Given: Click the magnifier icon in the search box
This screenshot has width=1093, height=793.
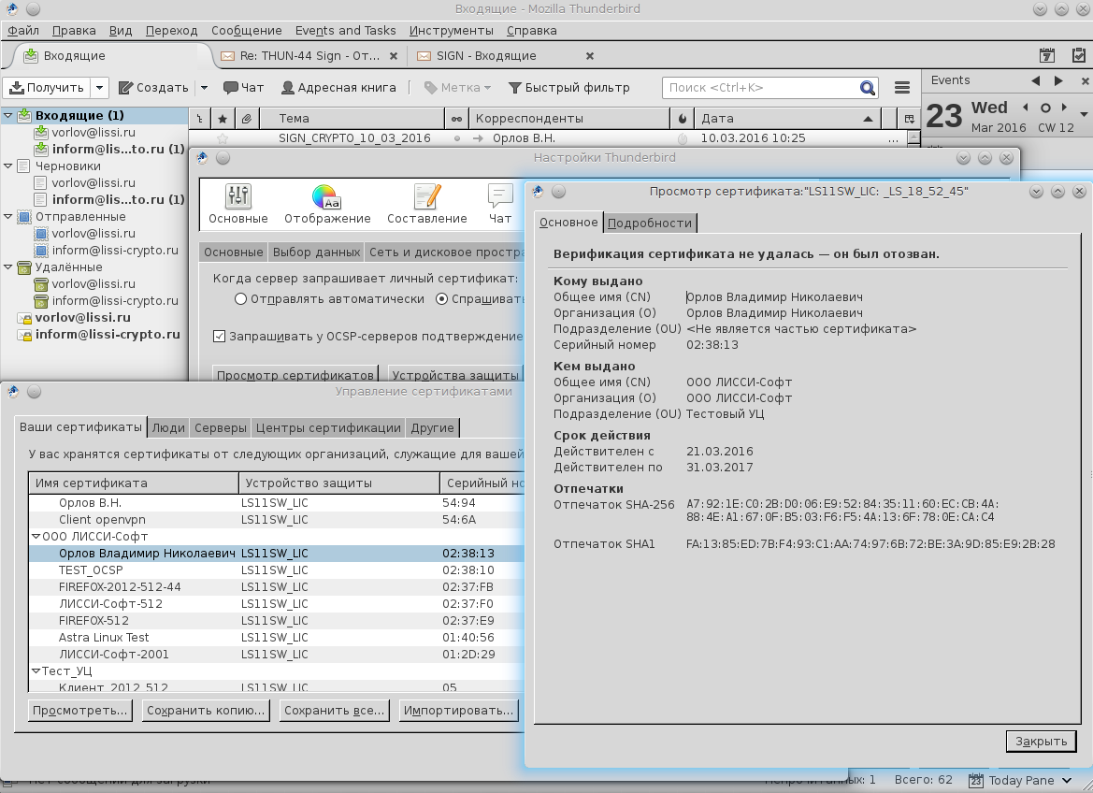Looking at the screenshot, I should (867, 88).
